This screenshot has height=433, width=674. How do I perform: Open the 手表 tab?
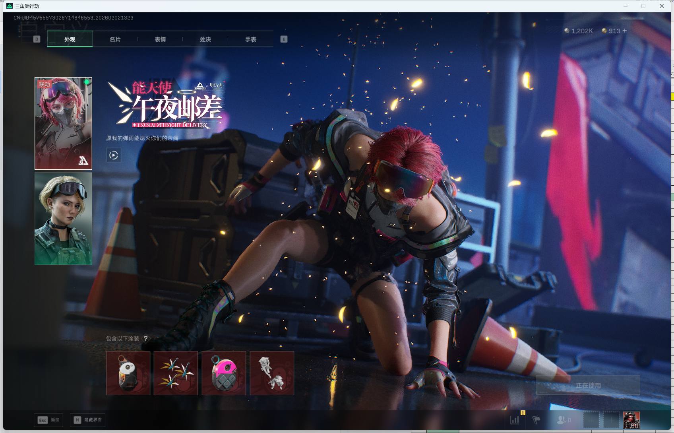click(251, 39)
